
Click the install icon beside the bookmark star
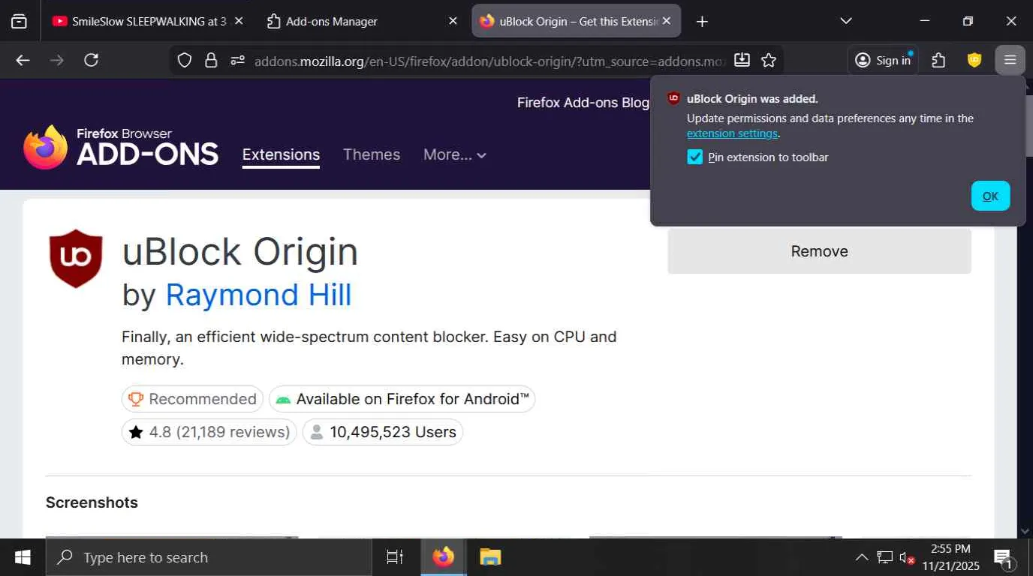click(742, 60)
